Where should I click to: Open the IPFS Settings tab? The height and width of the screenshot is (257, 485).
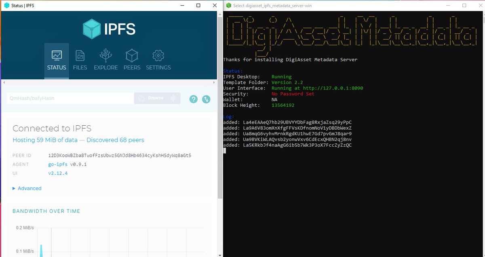pyautogui.click(x=158, y=61)
